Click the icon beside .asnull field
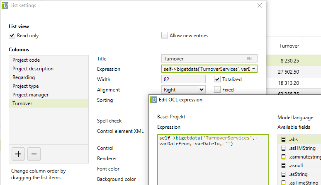 click(284, 166)
